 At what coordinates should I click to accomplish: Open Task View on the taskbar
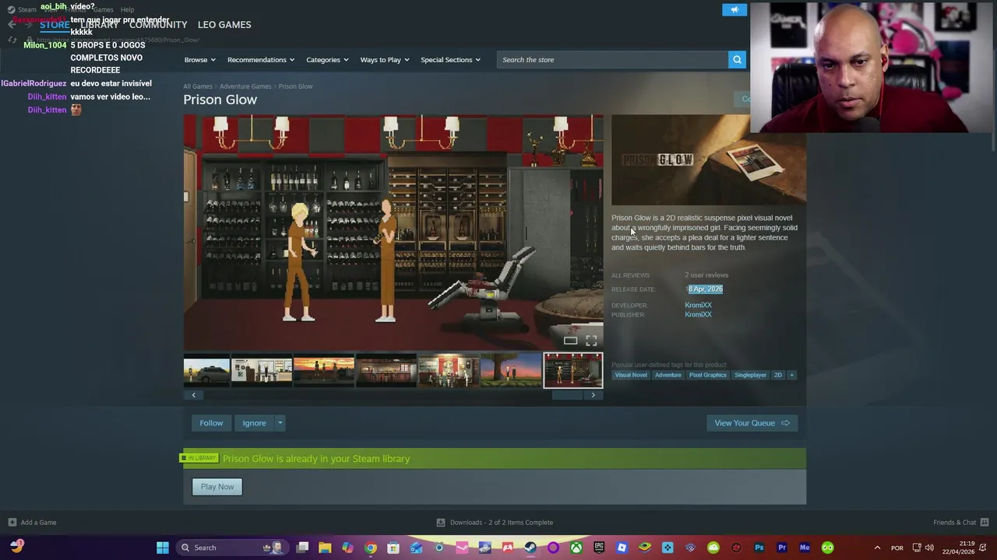(302, 548)
